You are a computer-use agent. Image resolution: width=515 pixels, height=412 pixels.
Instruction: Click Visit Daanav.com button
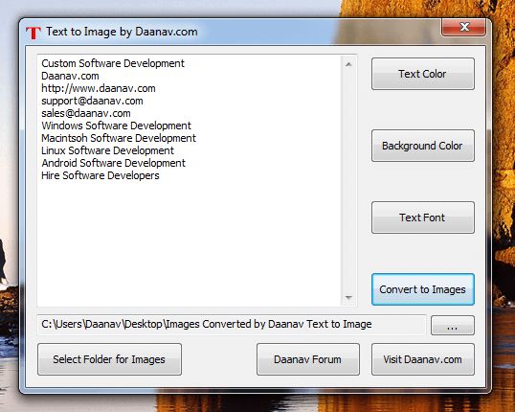(423, 359)
